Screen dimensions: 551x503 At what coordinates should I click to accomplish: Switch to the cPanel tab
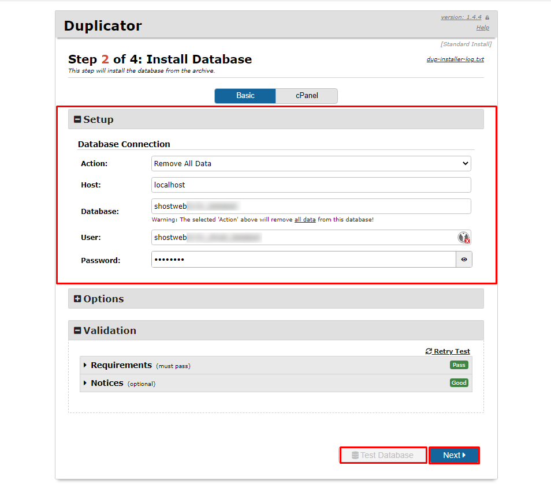point(307,96)
